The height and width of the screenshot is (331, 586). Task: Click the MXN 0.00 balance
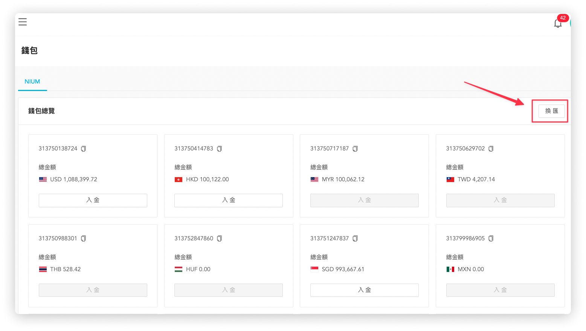tap(471, 269)
